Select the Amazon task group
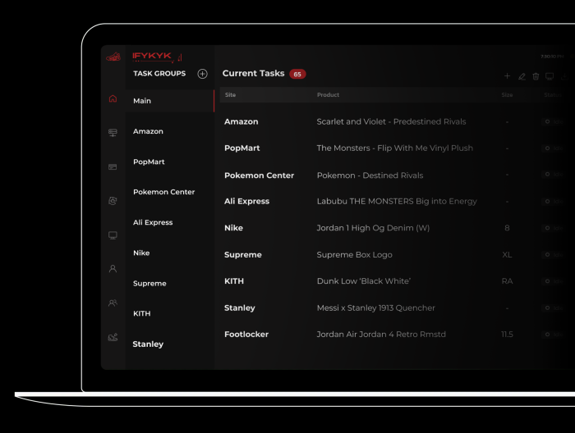 [148, 131]
